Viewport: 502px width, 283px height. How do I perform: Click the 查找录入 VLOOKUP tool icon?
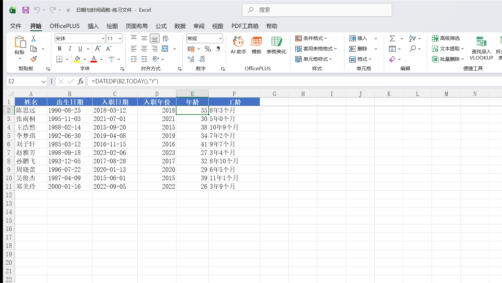[481, 48]
